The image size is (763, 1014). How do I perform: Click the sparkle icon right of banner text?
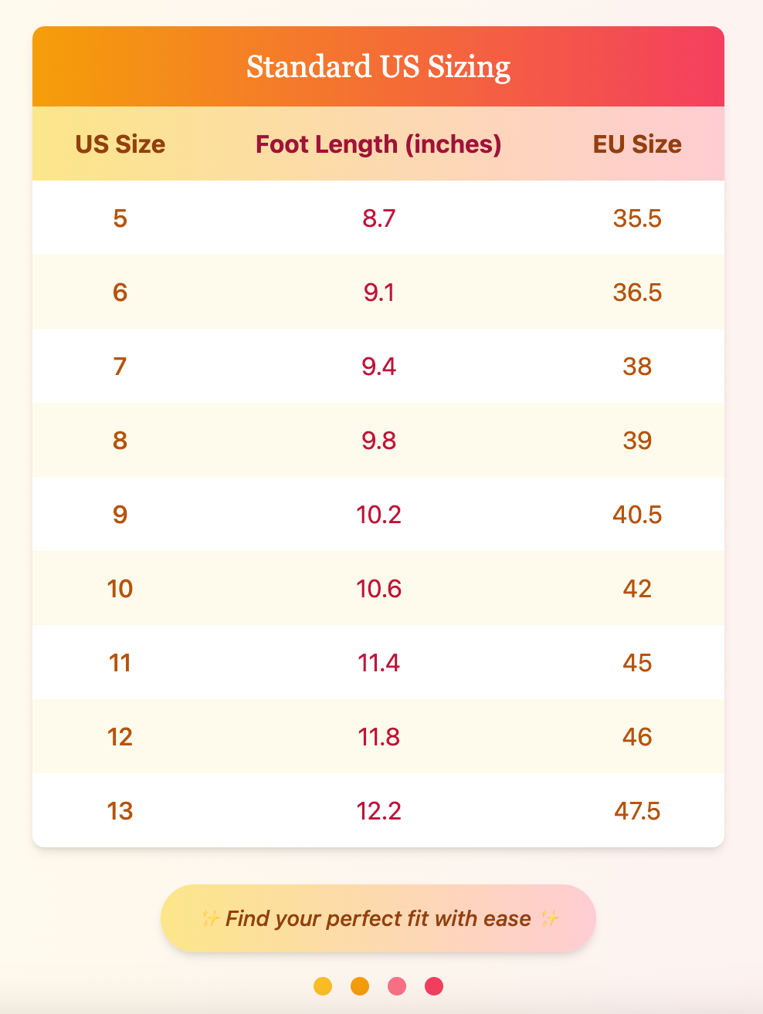coord(549,918)
